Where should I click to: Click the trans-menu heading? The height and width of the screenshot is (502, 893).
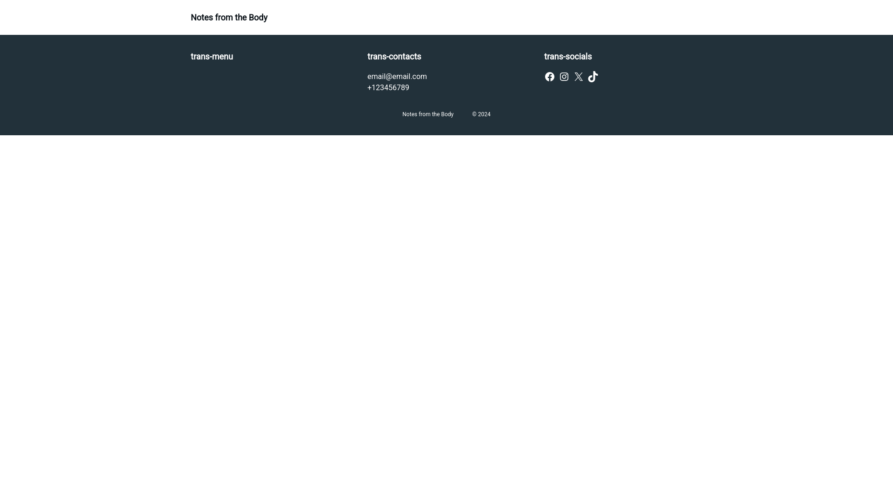coord(212,57)
